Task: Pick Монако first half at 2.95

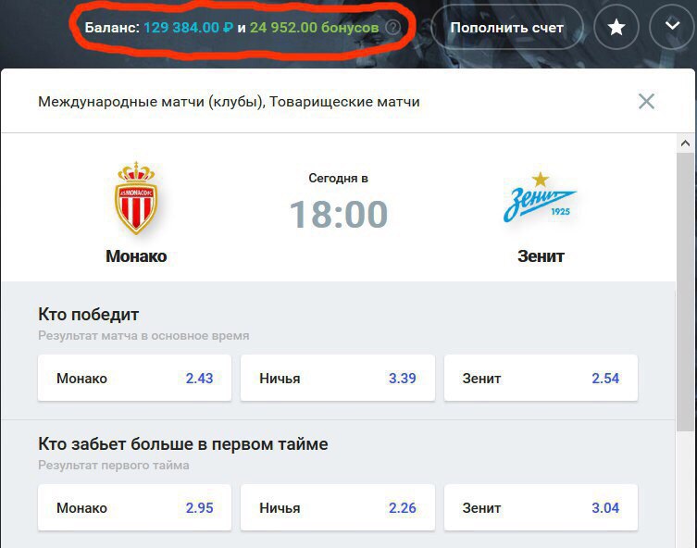Action: click(135, 507)
